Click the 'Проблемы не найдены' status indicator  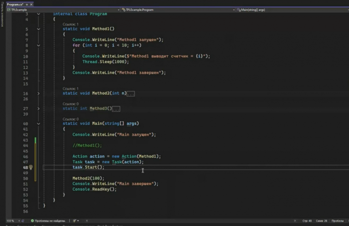click(x=48, y=221)
